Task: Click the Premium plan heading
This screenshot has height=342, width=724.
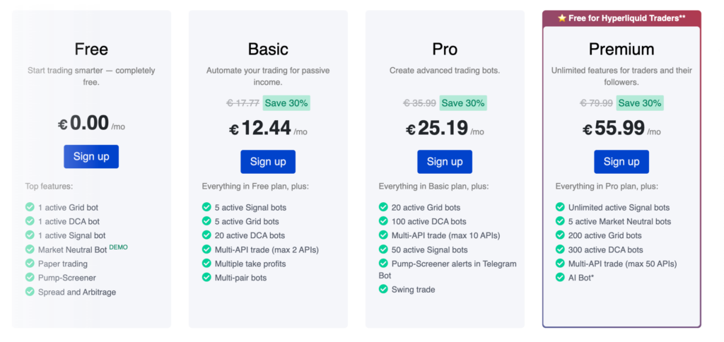Action: pos(621,49)
